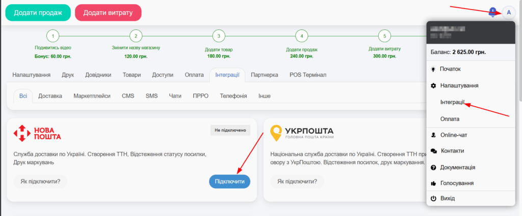Click the green Додати витрату step label

pos(384,49)
